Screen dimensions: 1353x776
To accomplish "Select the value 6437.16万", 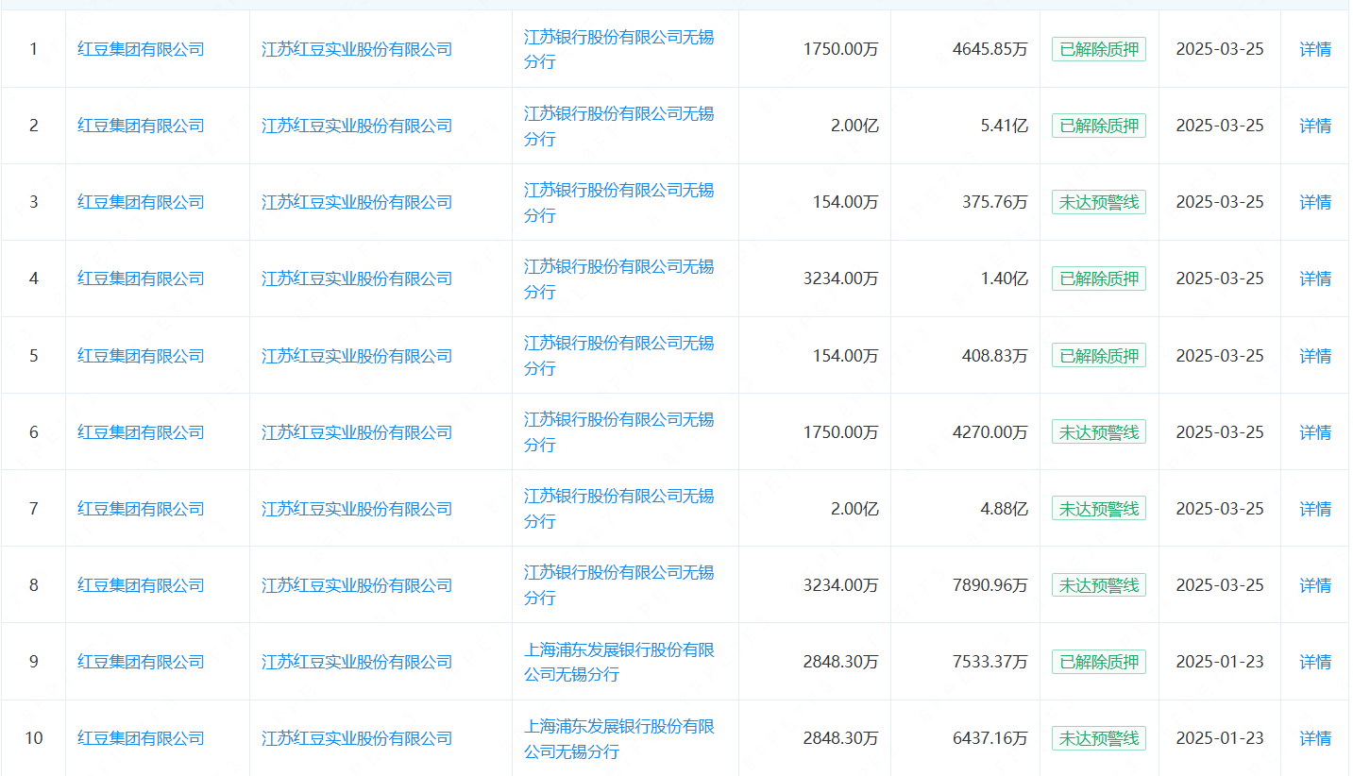I will pos(990,738).
